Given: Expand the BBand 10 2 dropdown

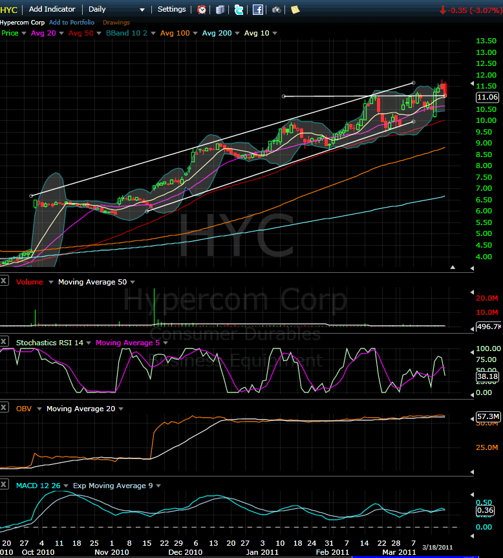Looking at the screenshot, I should point(153,33).
